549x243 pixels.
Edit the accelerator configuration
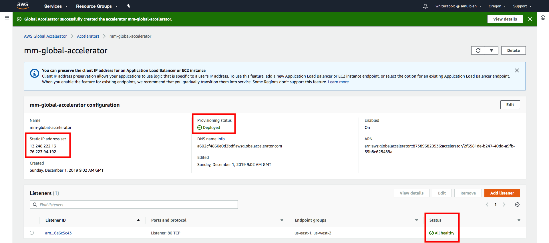click(x=510, y=105)
